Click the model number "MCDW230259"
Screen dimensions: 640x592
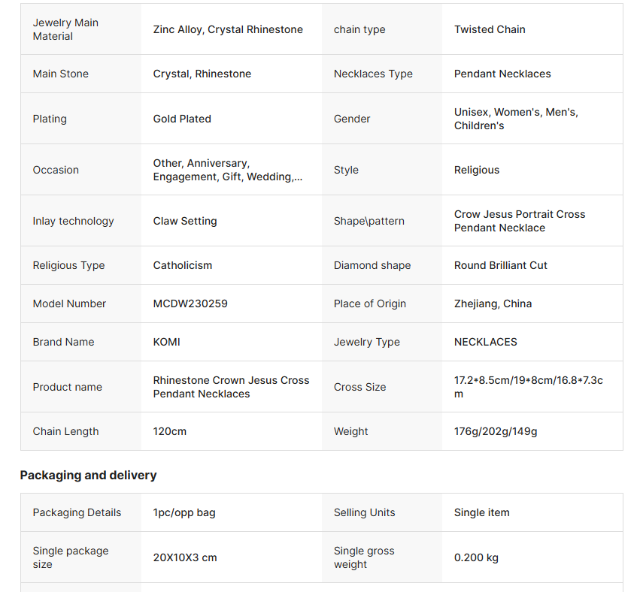190,304
